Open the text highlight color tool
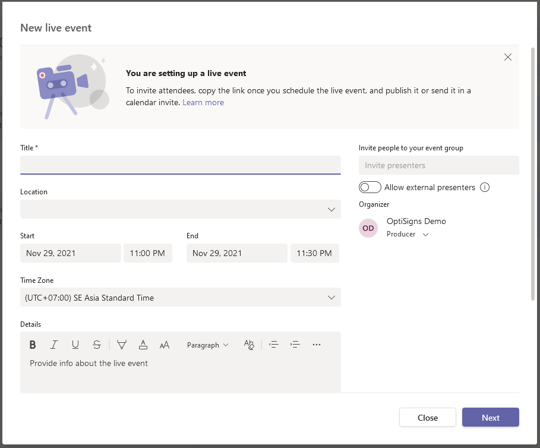Image resolution: width=540 pixels, height=448 pixels. click(x=122, y=345)
